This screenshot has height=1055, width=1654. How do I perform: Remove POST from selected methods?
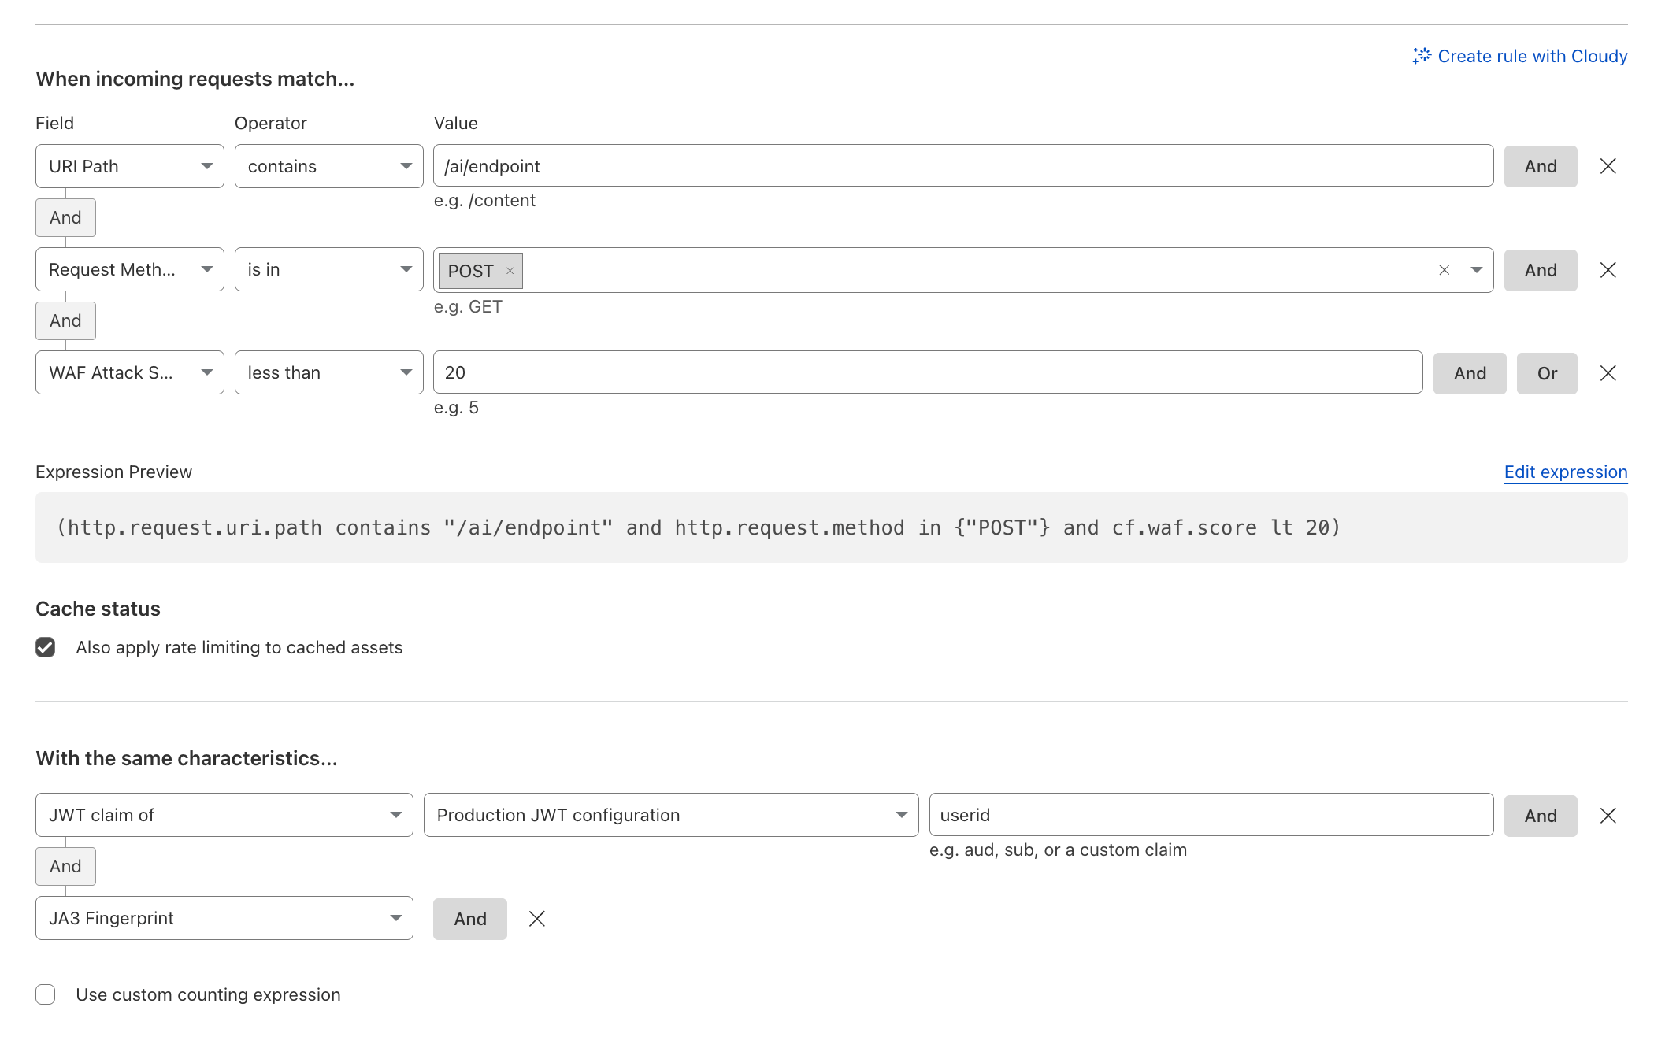coord(510,270)
